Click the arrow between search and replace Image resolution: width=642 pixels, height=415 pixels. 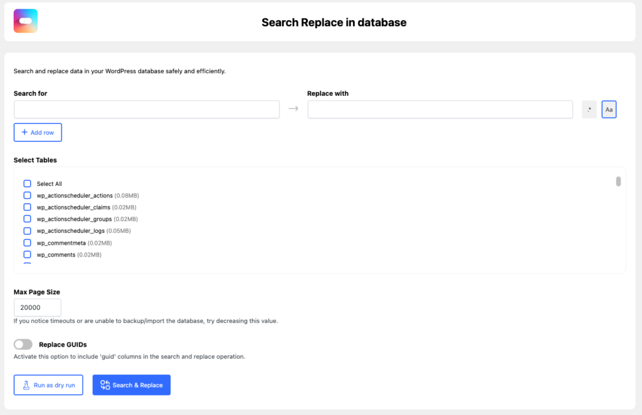[293, 109]
